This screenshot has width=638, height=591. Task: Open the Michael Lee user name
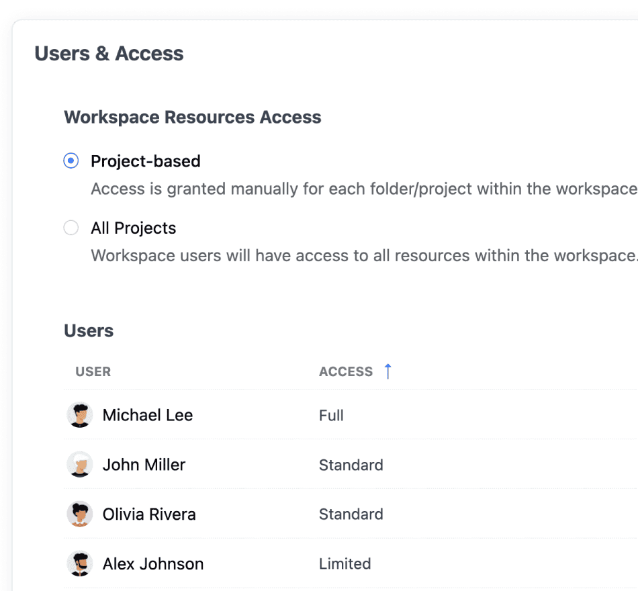tap(147, 415)
